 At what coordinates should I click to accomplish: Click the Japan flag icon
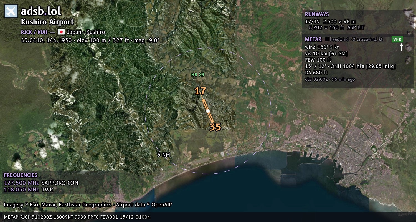(61, 32)
